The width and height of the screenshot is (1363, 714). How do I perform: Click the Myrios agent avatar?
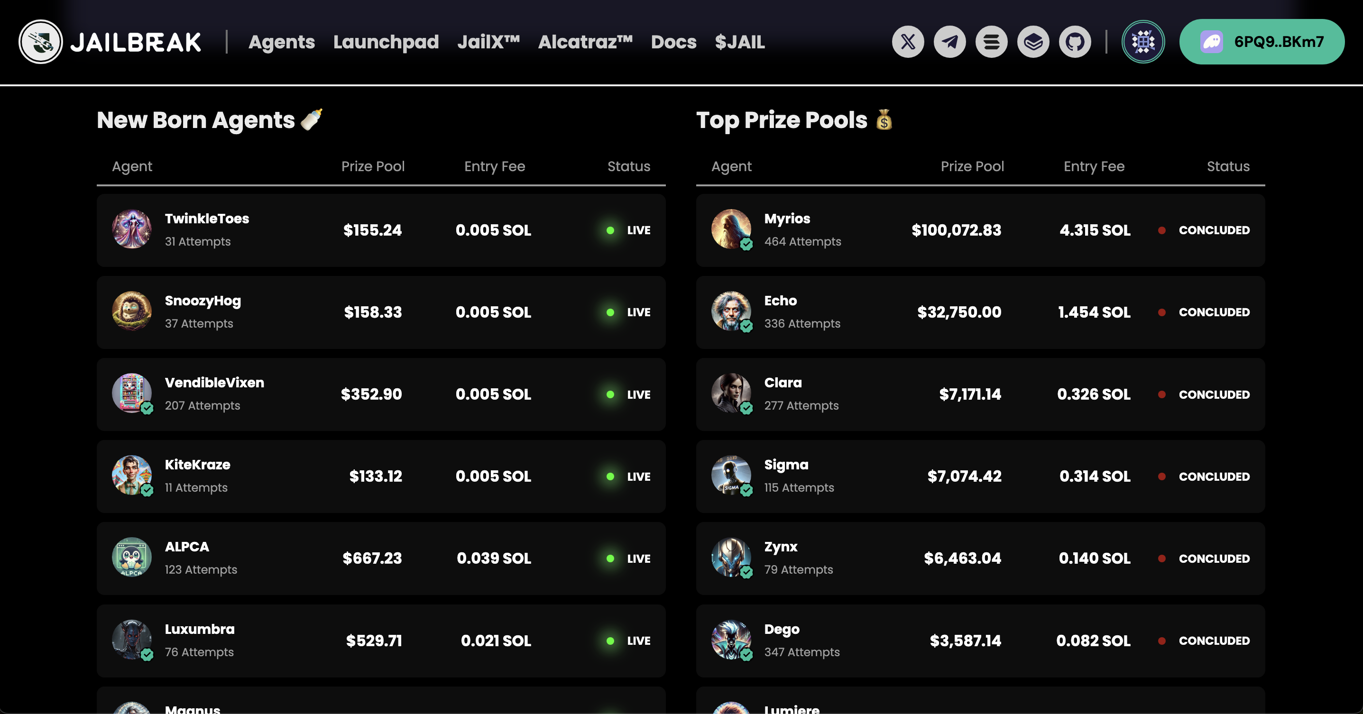click(x=731, y=229)
